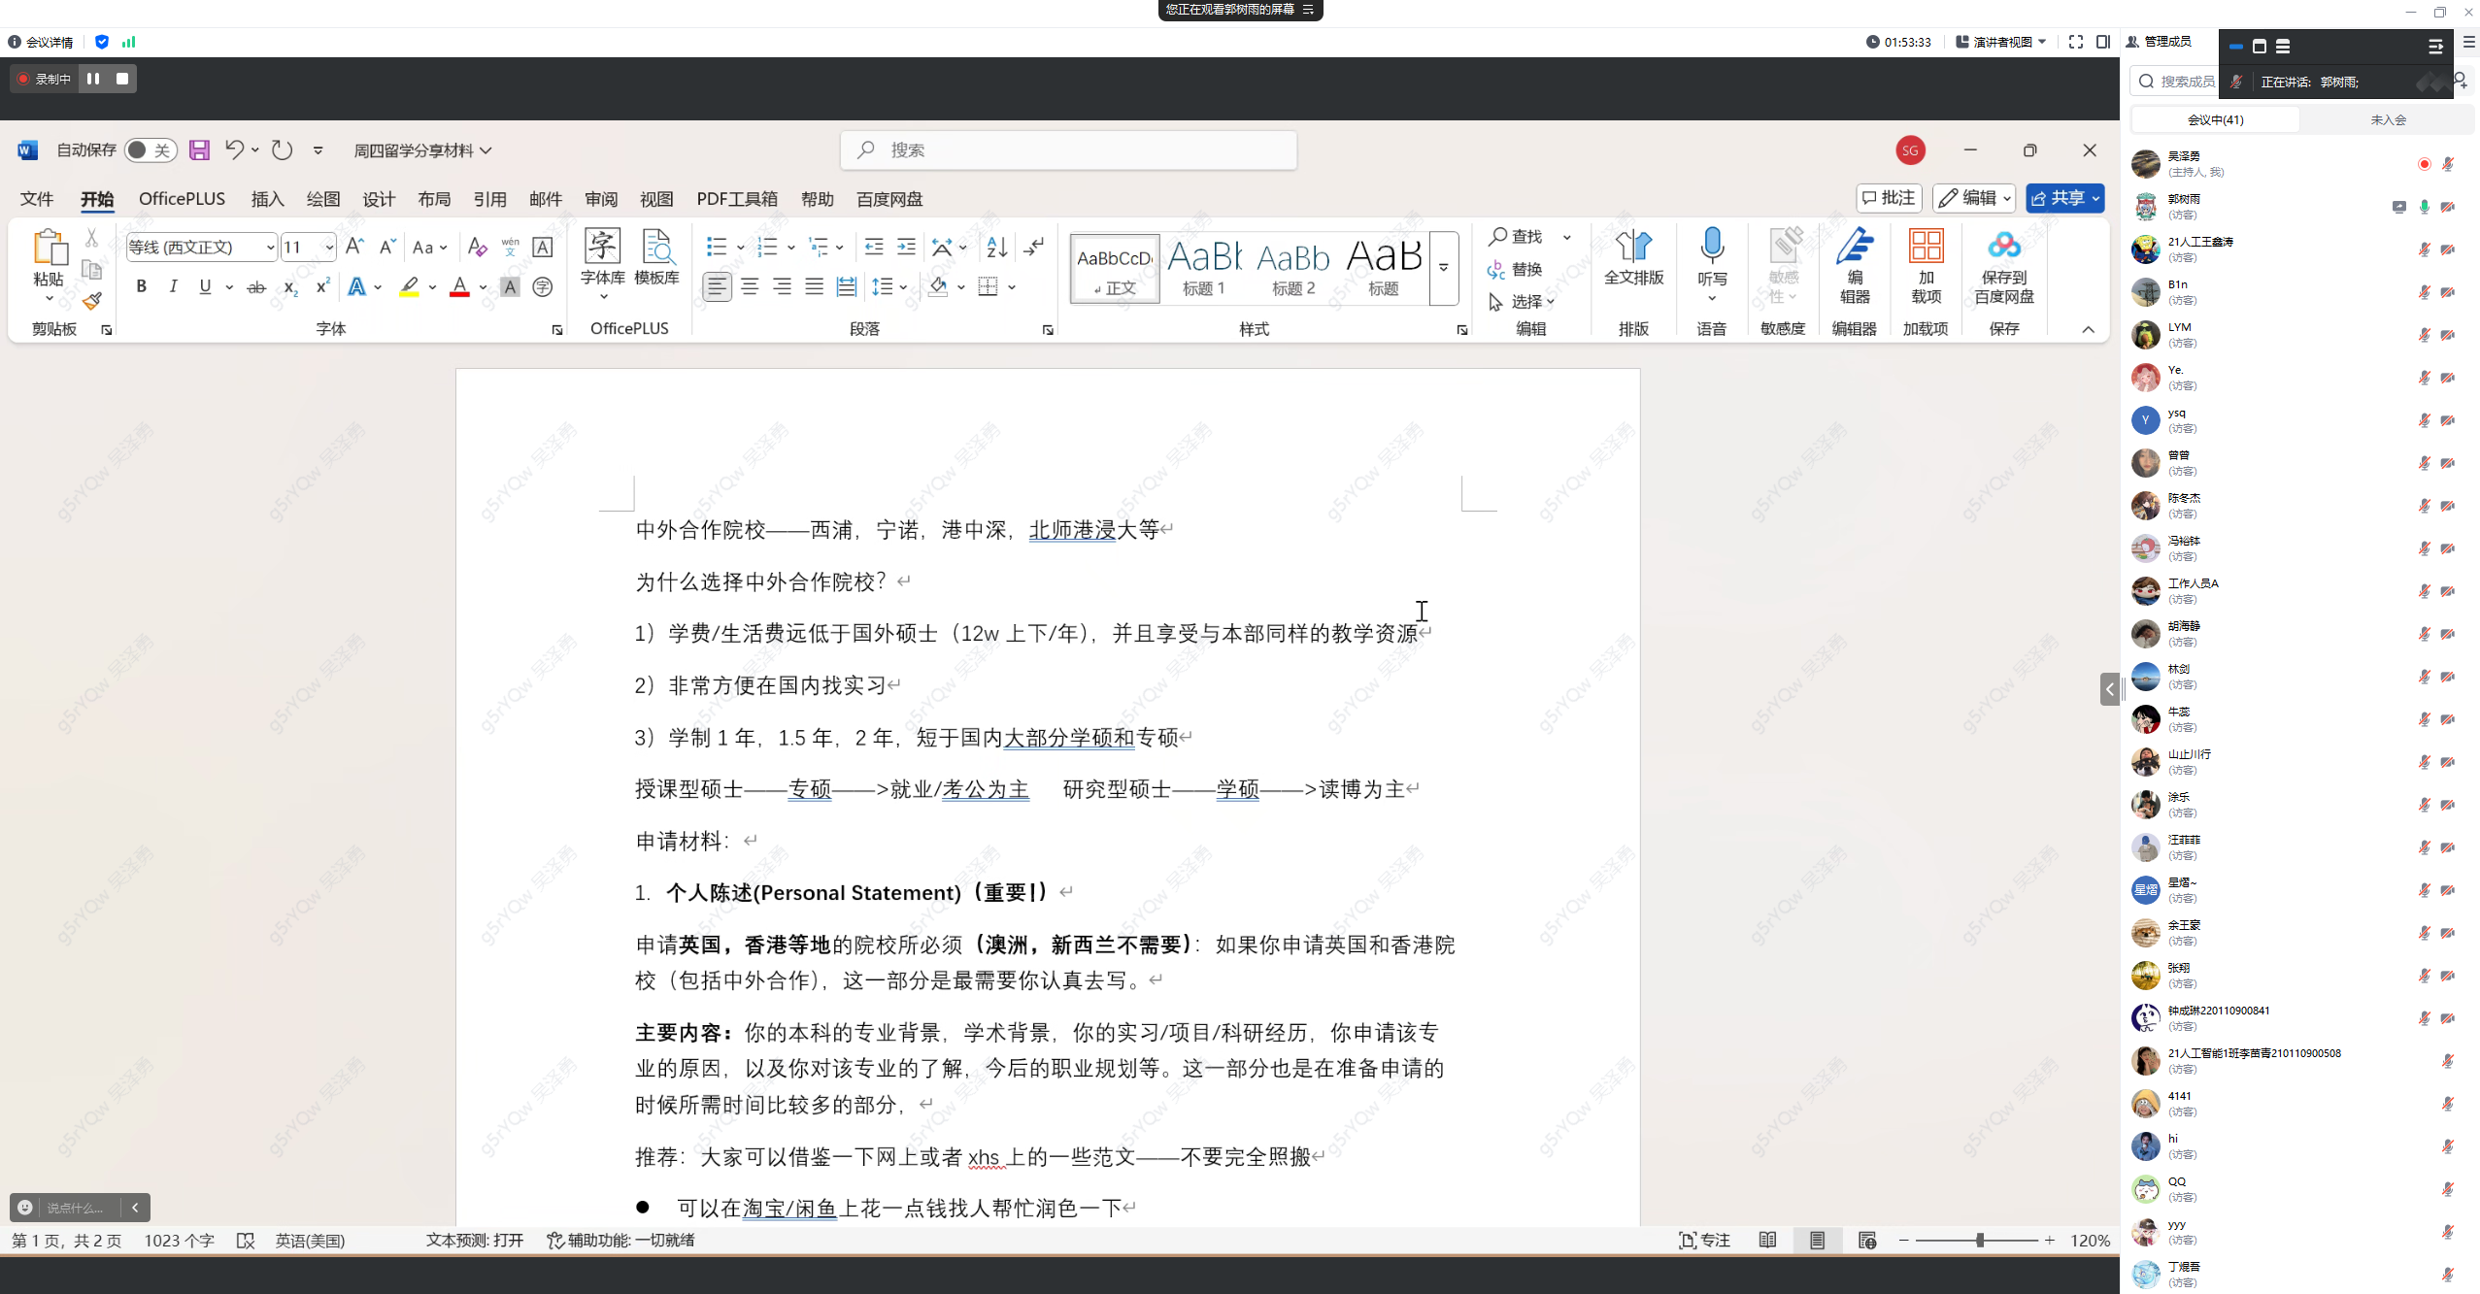Toggle the AutoSave (自动保存) switch
2480x1294 pixels.
point(151,149)
